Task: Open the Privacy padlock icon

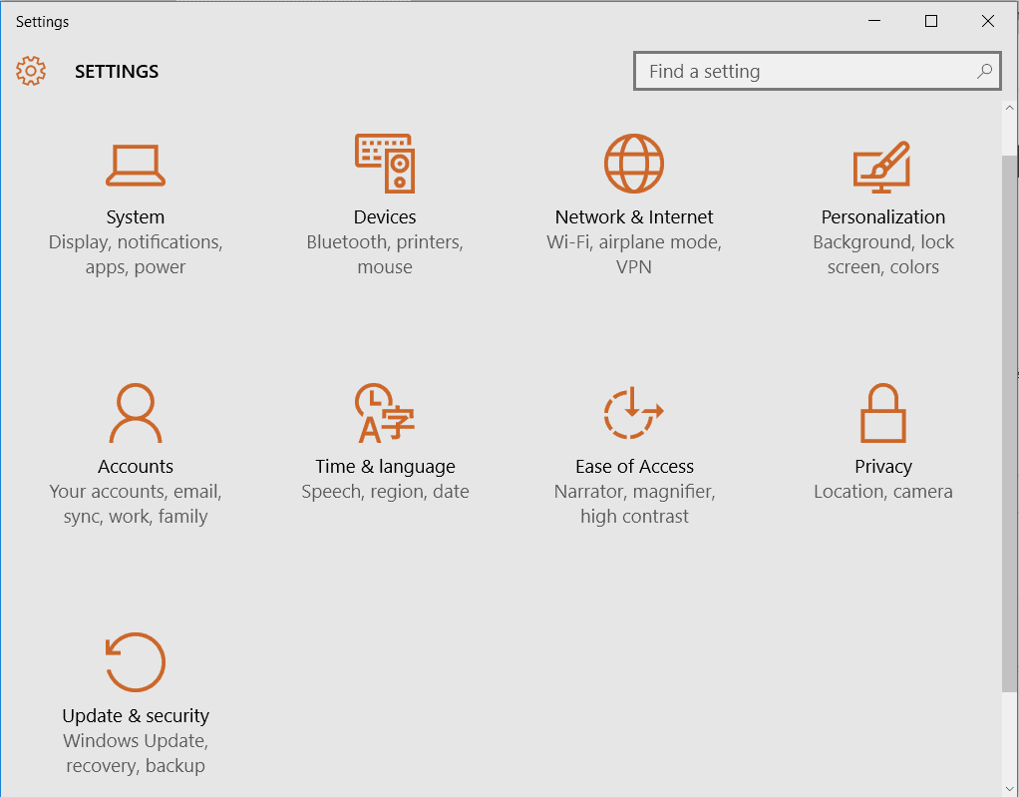Action: coord(882,413)
